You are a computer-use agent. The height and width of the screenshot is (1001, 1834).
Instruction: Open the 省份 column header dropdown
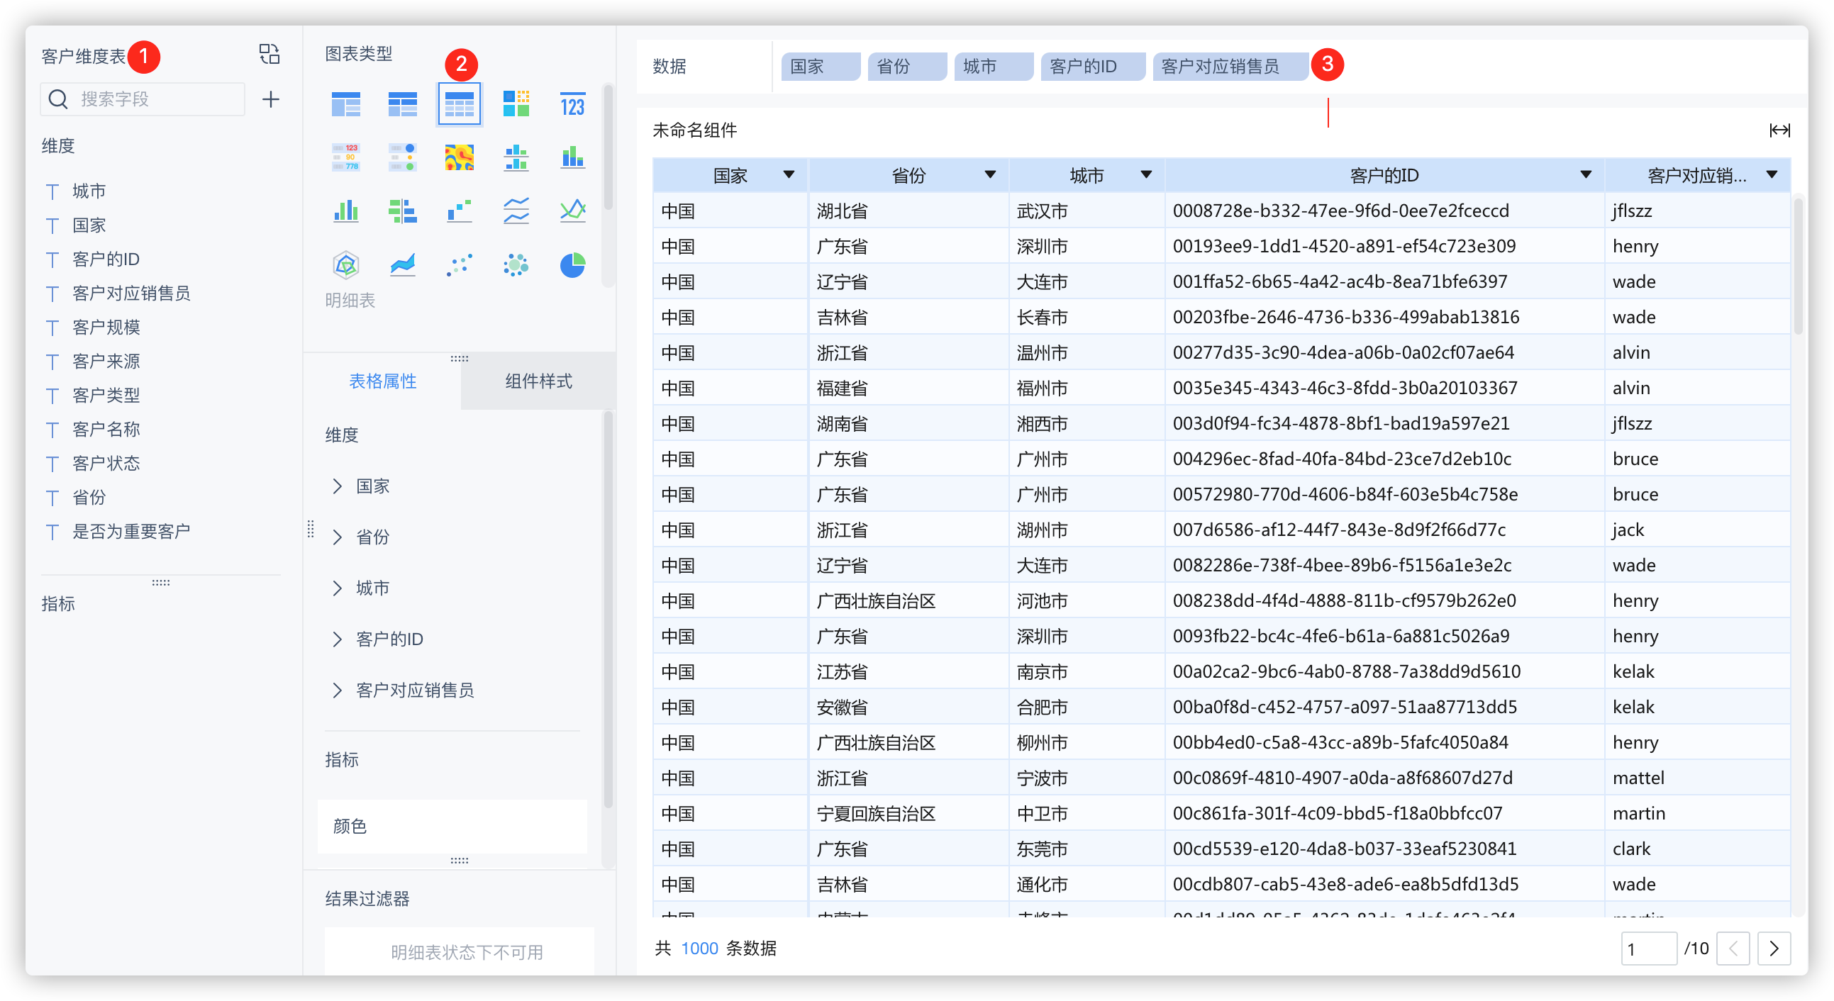pos(989,175)
